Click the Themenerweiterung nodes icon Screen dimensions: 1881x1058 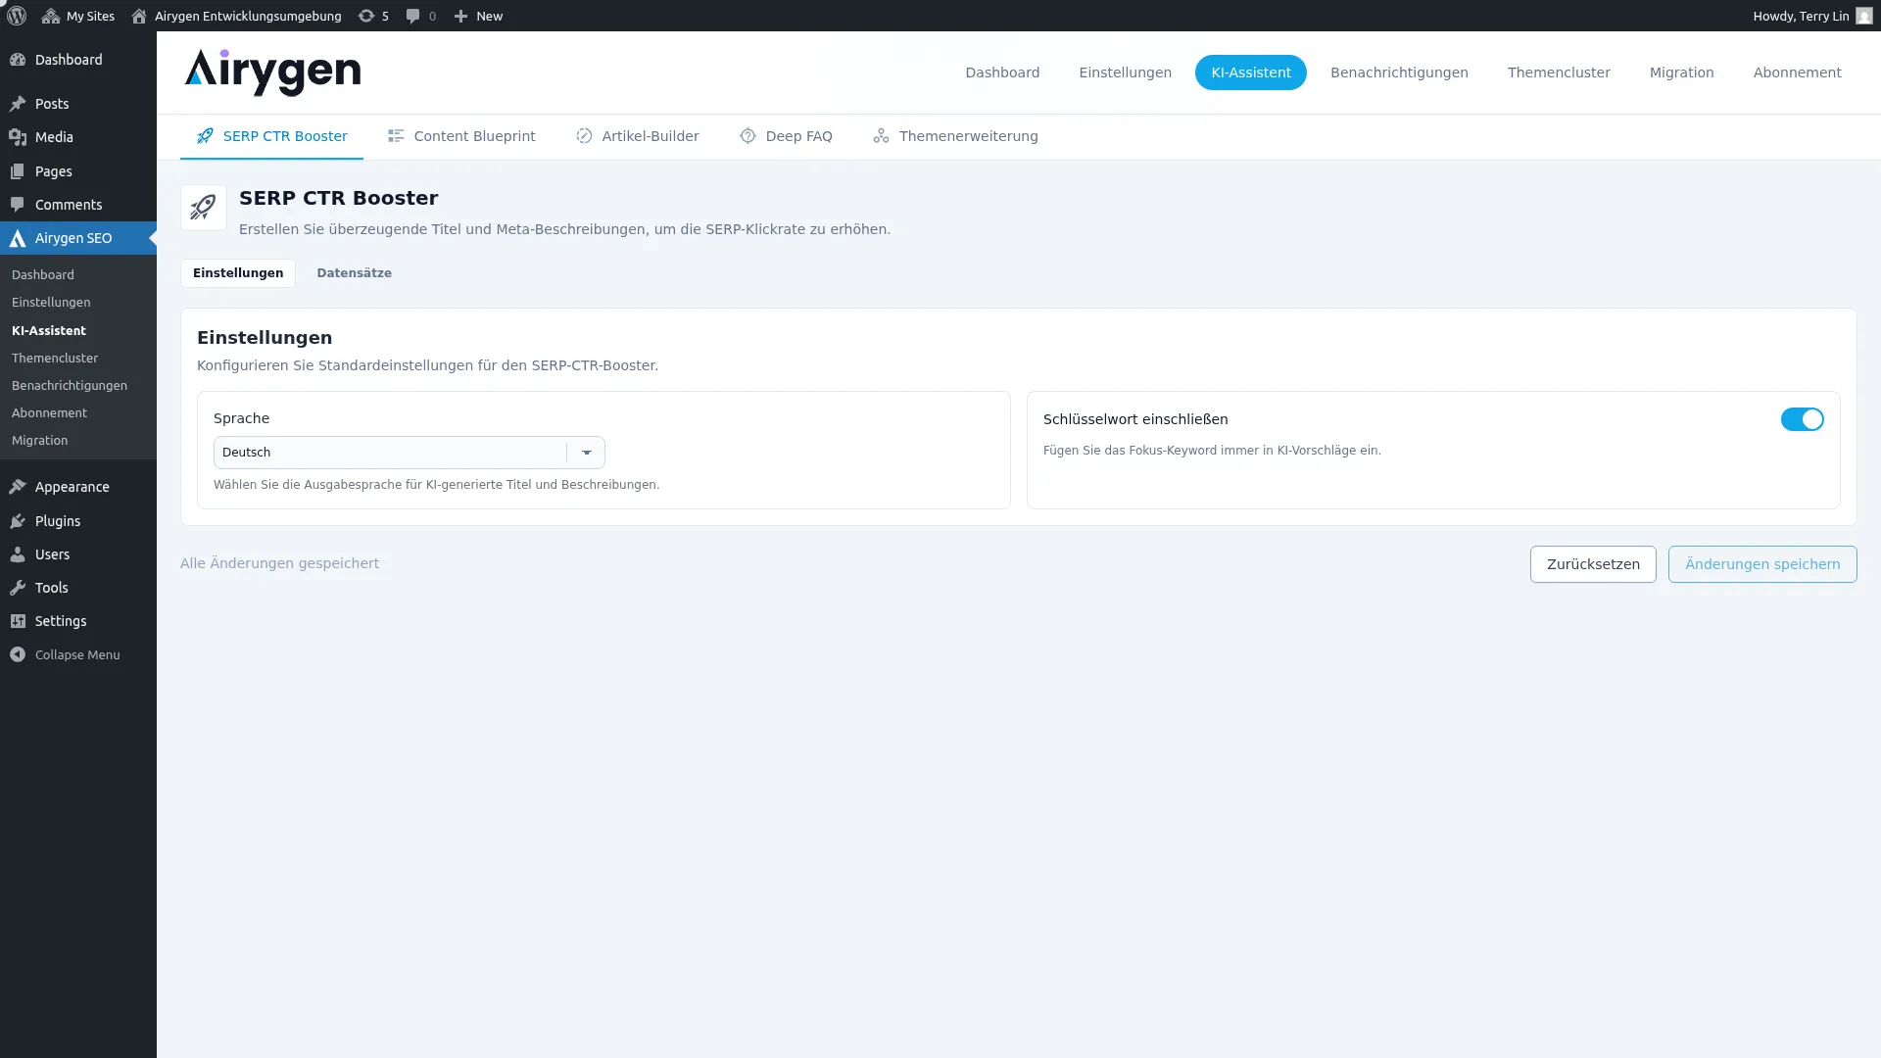881,136
